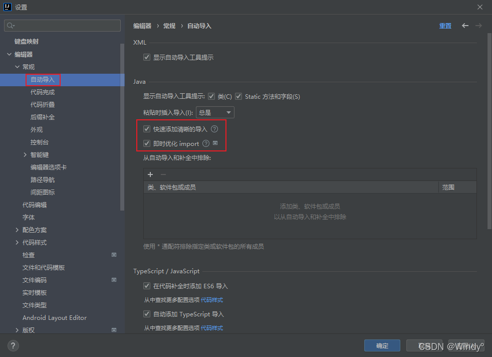Expand the 智能键 tree node

25,155
